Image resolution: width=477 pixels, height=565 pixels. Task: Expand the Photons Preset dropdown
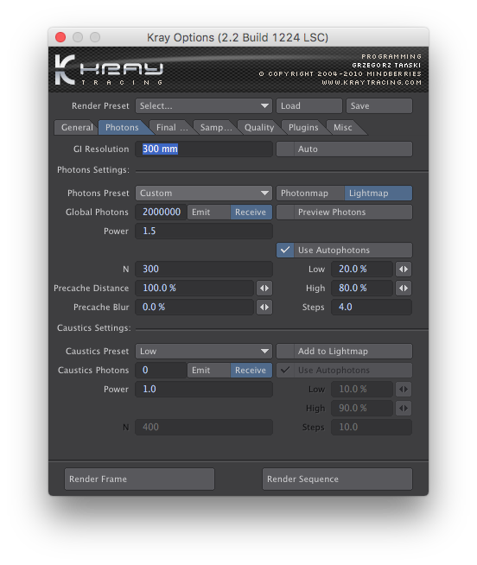point(204,194)
